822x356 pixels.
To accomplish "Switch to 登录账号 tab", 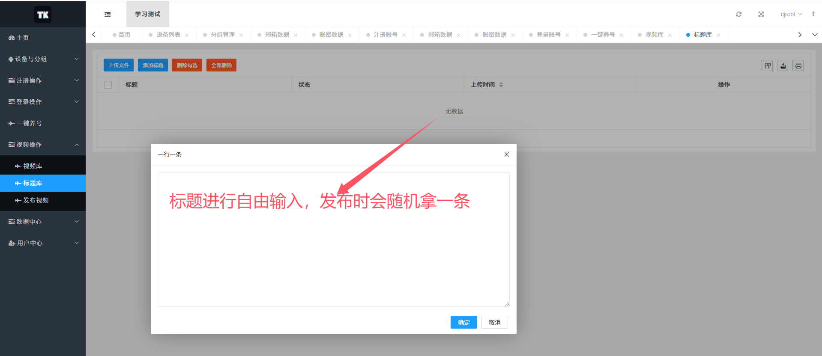I will tap(548, 35).
